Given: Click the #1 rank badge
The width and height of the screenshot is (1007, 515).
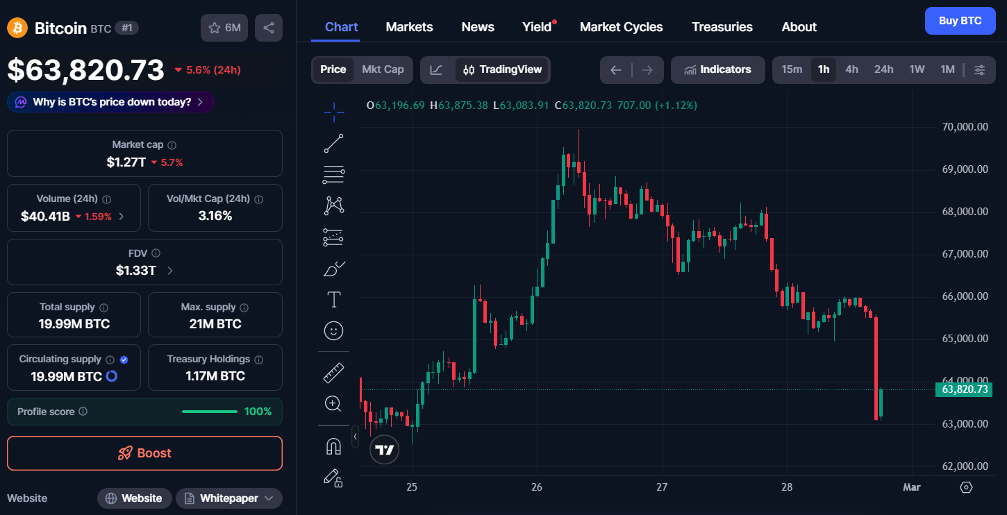Looking at the screenshot, I should (x=127, y=28).
